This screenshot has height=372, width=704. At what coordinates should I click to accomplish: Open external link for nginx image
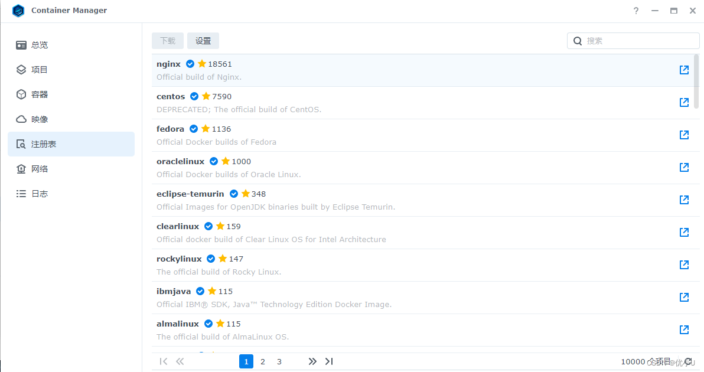(684, 70)
